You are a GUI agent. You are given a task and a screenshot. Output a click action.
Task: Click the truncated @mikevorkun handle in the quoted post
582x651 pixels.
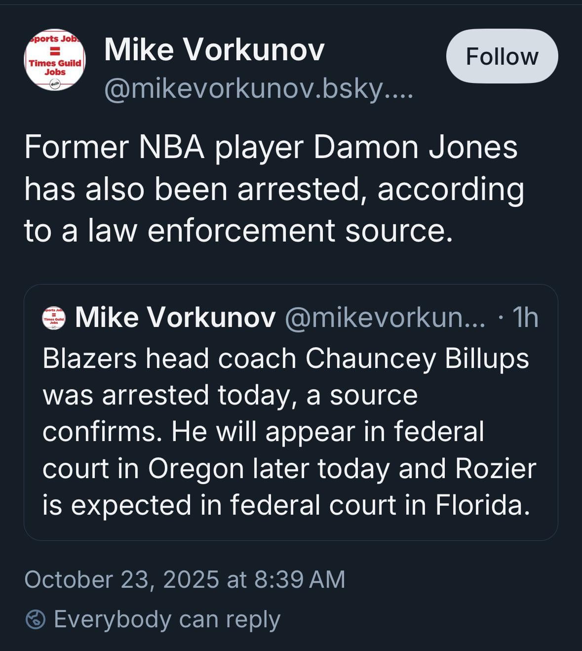385,317
